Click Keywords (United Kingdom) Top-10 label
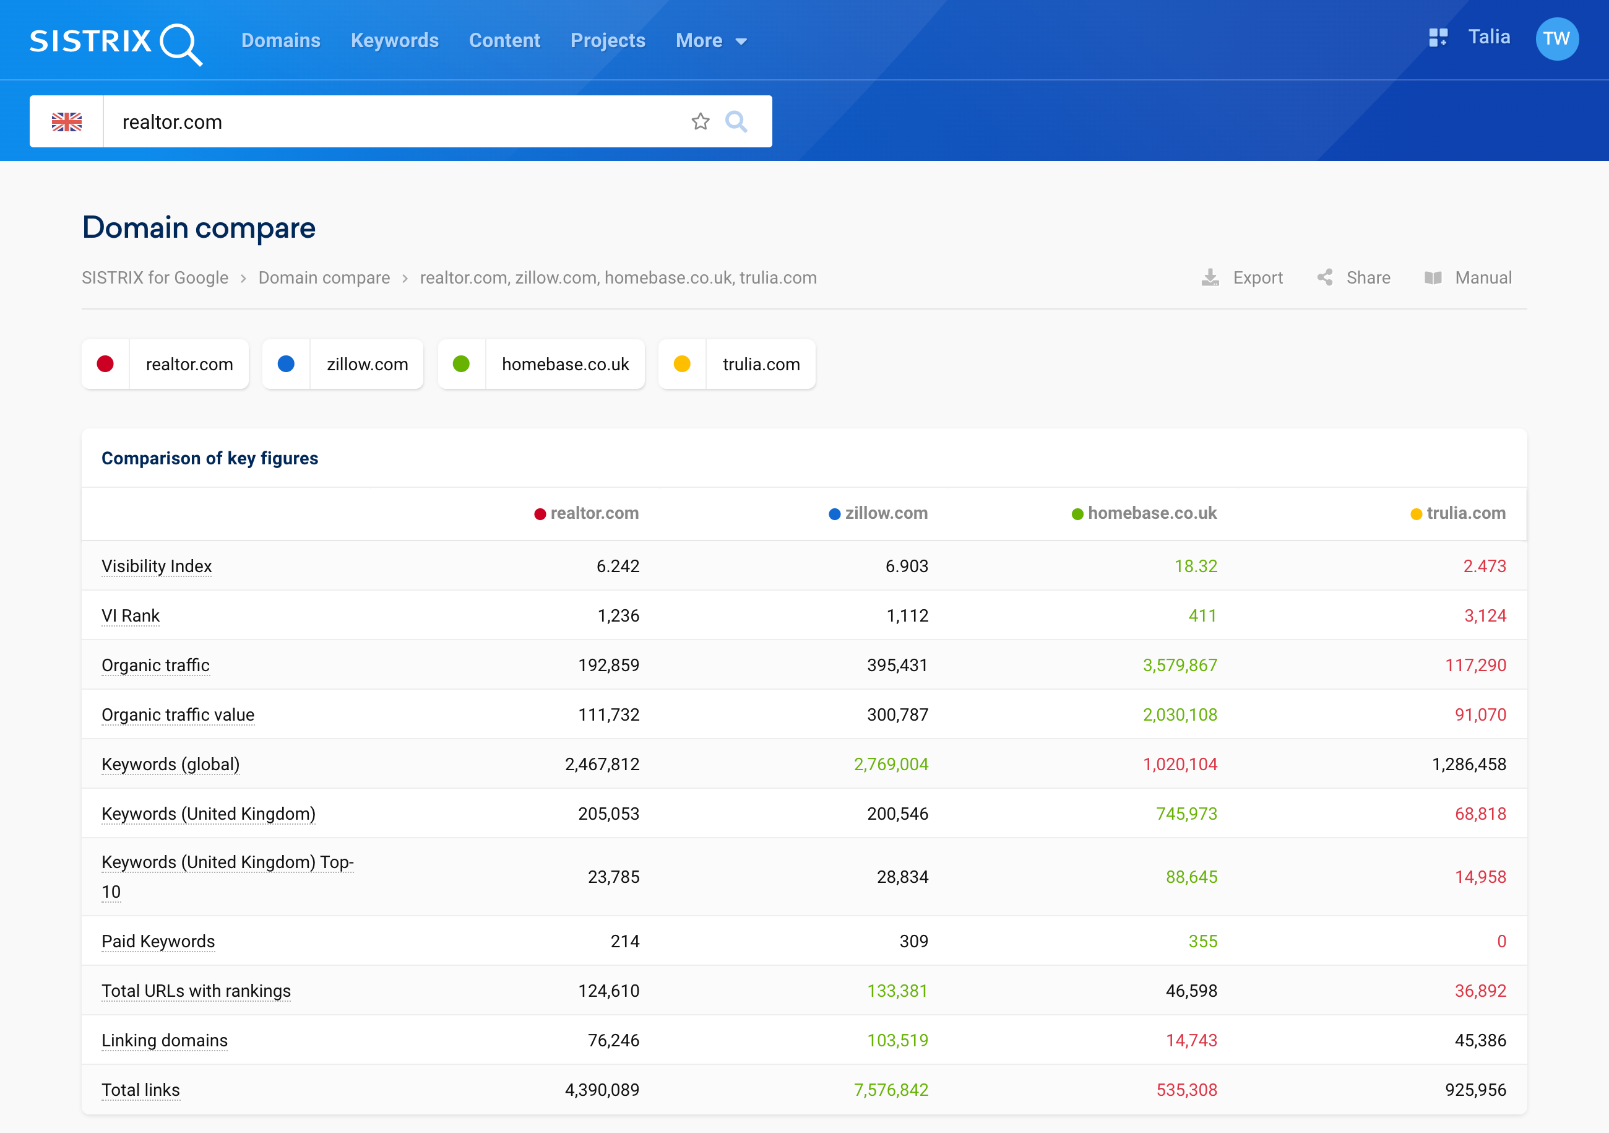1609x1133 pixels. (x=228, y=877)
